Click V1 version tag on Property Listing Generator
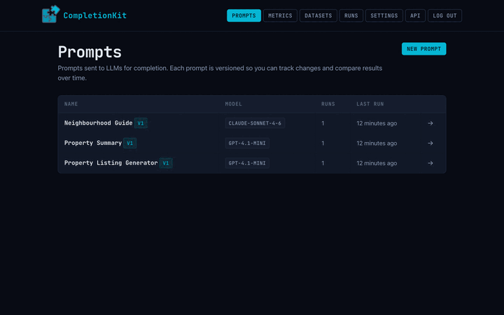Viewport: 504px width, 315px height. [166, 163]
